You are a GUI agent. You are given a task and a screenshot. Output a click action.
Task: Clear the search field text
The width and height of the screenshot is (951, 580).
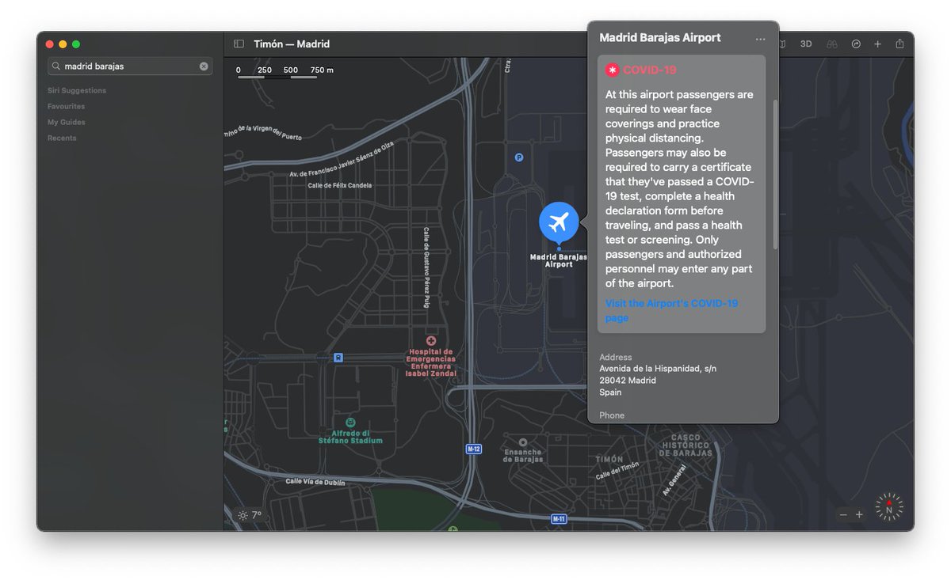(x=204, y=66)
